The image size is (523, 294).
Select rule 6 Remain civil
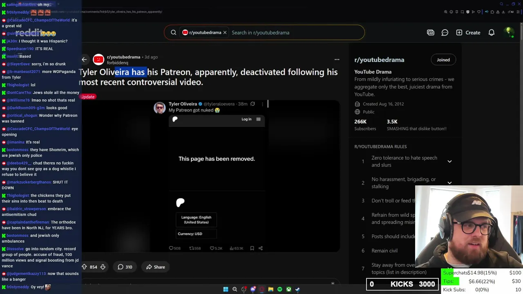tap(384, 251)
